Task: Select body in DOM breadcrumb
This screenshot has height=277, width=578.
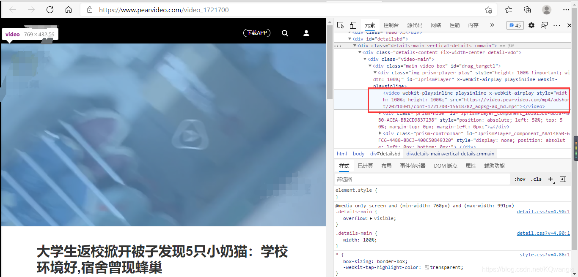Action: [x=358, y=154]
